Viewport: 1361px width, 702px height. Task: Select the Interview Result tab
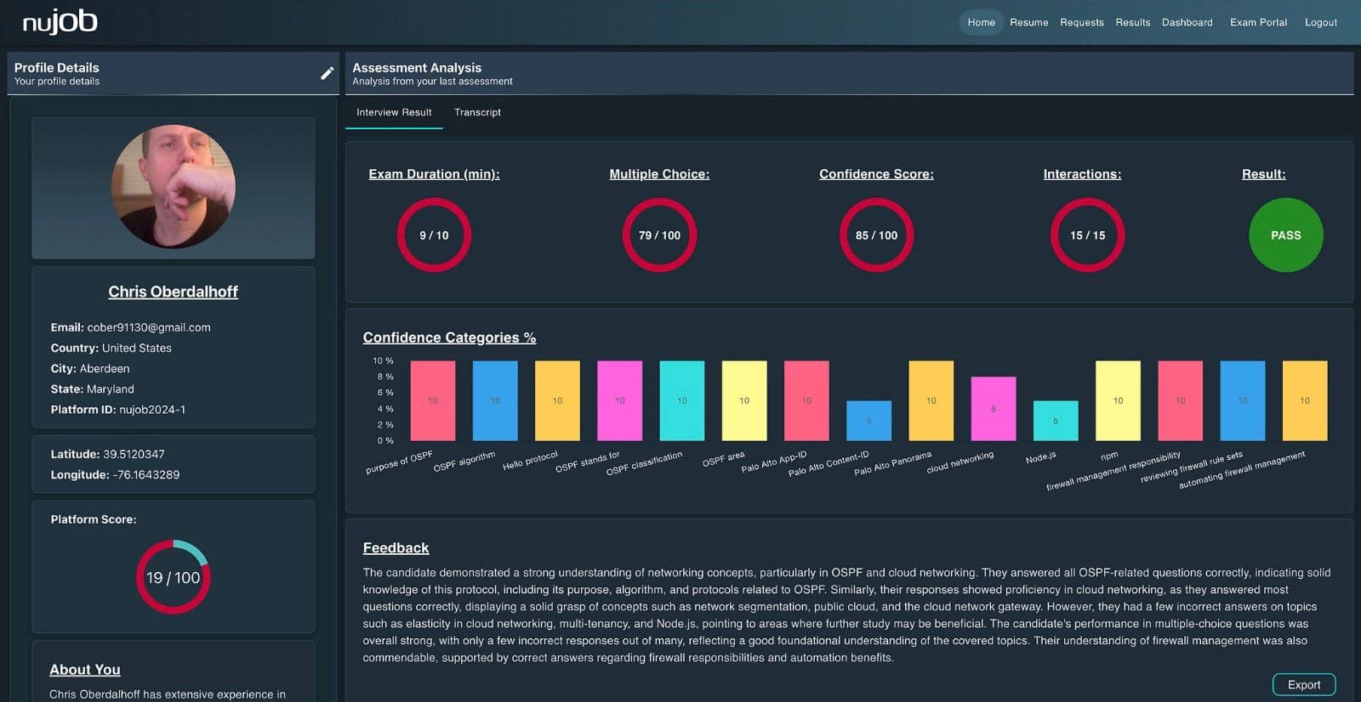(394, 112)
